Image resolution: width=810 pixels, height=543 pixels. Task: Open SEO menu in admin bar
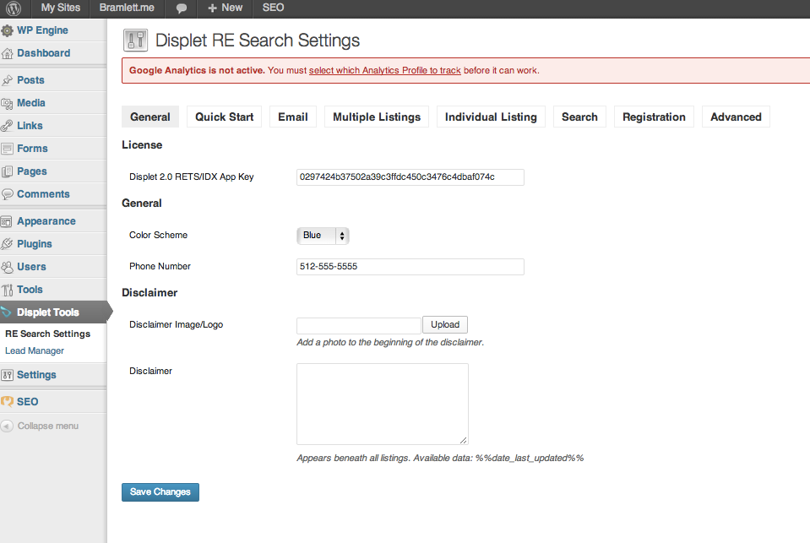coord(274,8)
